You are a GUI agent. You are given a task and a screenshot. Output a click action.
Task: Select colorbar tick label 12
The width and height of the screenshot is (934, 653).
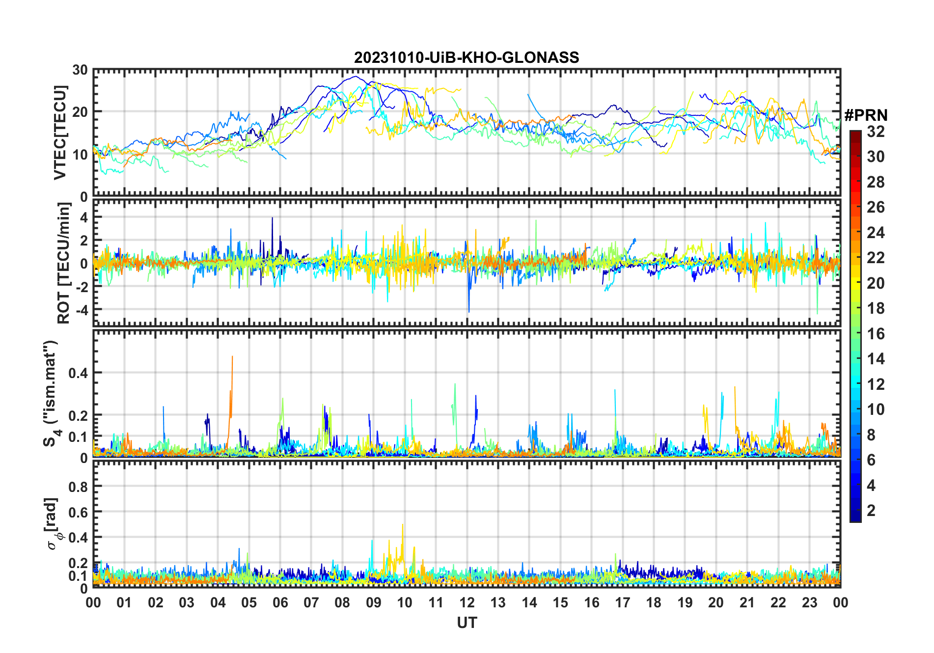(x=876, y=384)
